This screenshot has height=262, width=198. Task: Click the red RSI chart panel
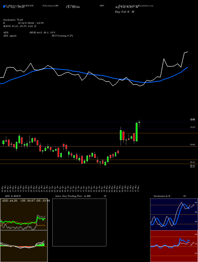(174, 246)
